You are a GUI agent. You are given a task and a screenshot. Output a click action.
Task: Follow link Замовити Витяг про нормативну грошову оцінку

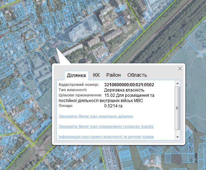click(x=106, y=126)
